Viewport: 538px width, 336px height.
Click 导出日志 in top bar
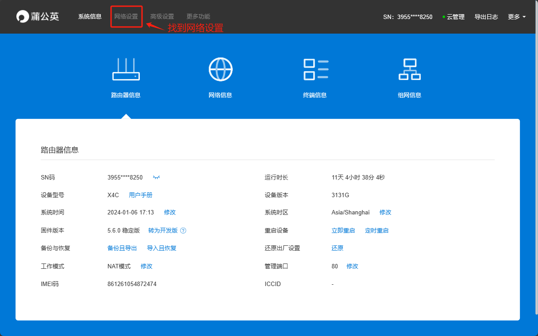(x=486, y=17)
